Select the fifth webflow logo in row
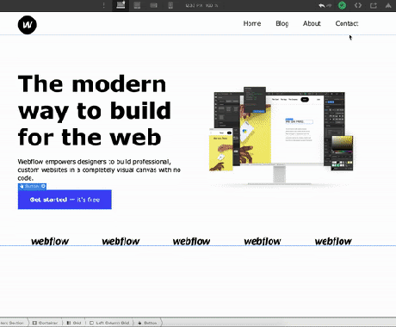 [333, 242]
